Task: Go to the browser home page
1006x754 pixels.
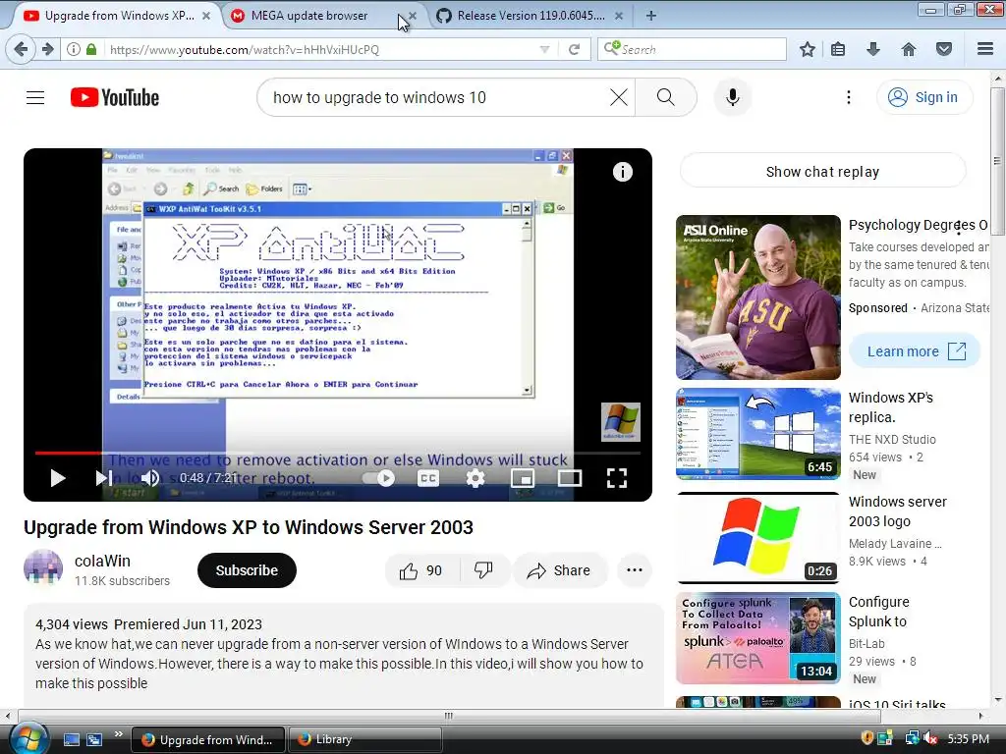Action: tap(909, 49)
